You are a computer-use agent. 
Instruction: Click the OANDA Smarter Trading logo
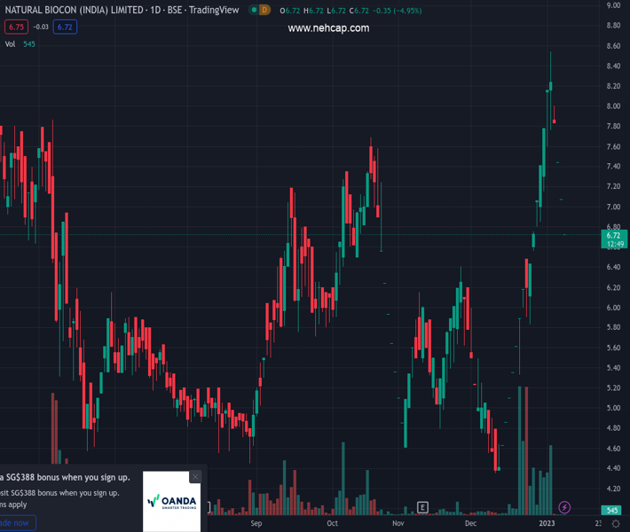point(171,502)
